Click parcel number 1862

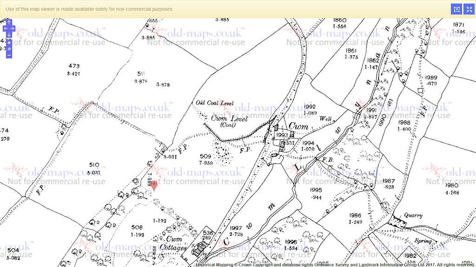[373, 60]
